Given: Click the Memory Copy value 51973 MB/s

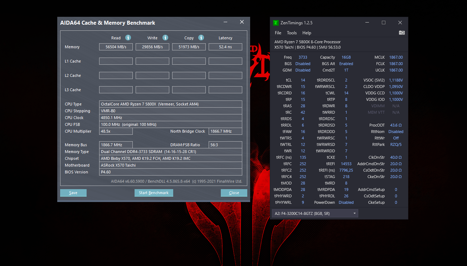Looking at the screenshot, I should tap(189, 47).
